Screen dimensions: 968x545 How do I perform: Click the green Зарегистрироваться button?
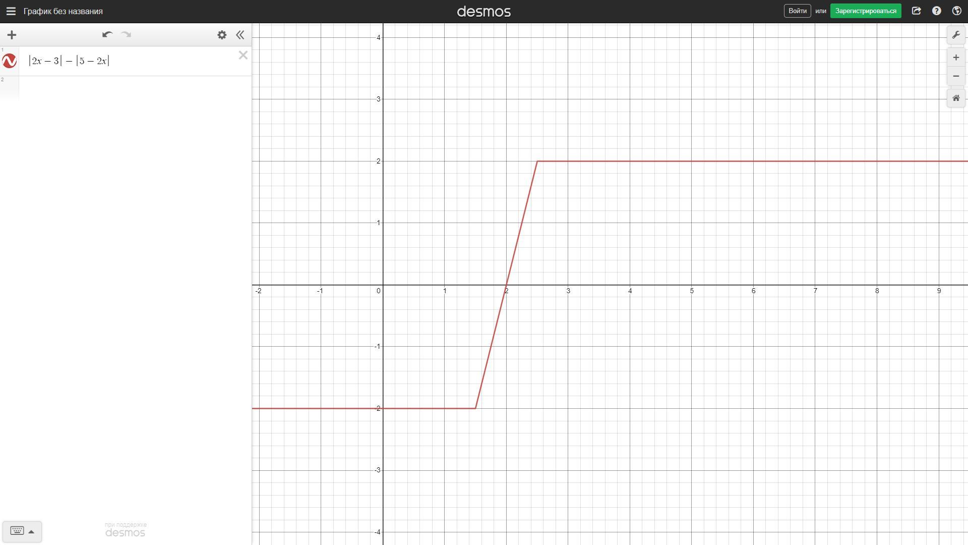866,11
